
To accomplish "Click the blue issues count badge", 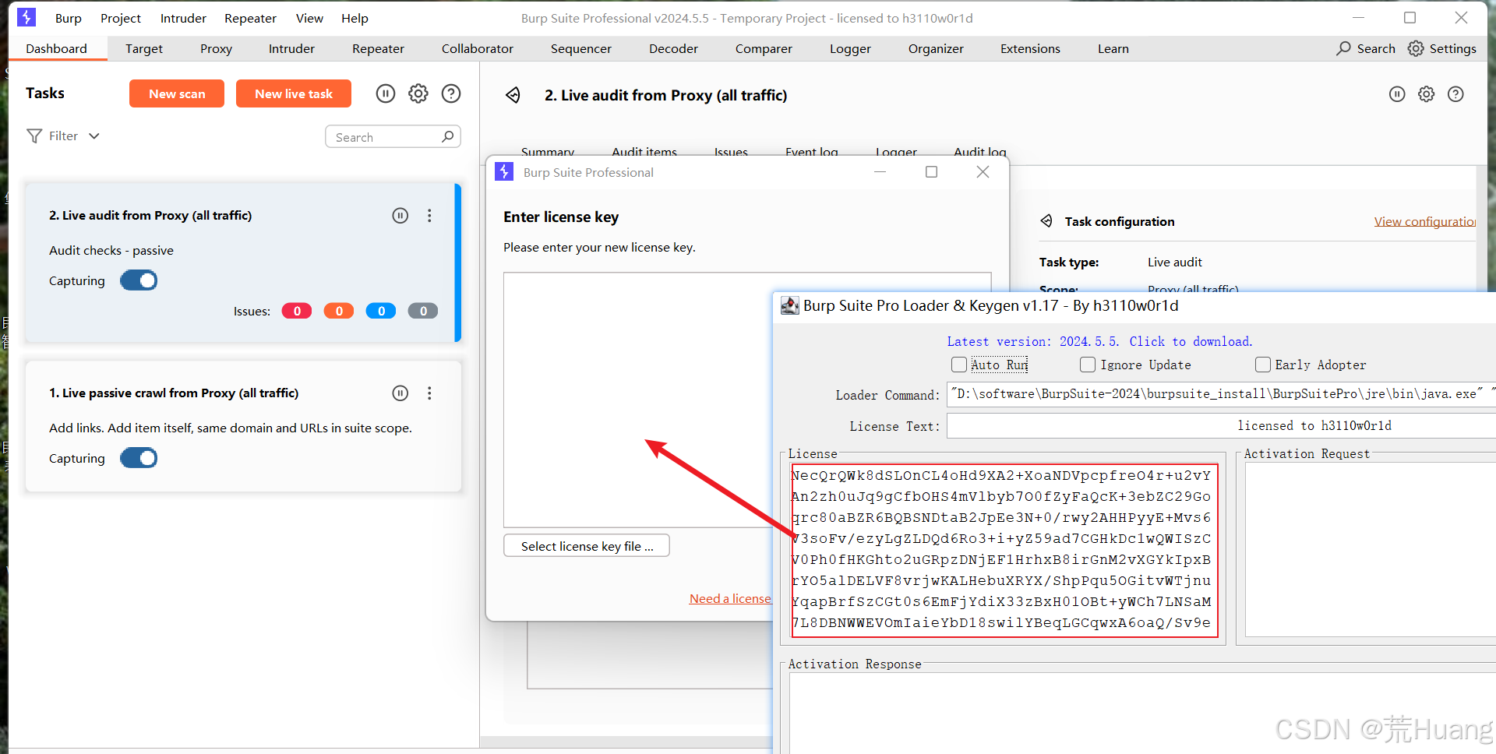I will tap(381, 311).
